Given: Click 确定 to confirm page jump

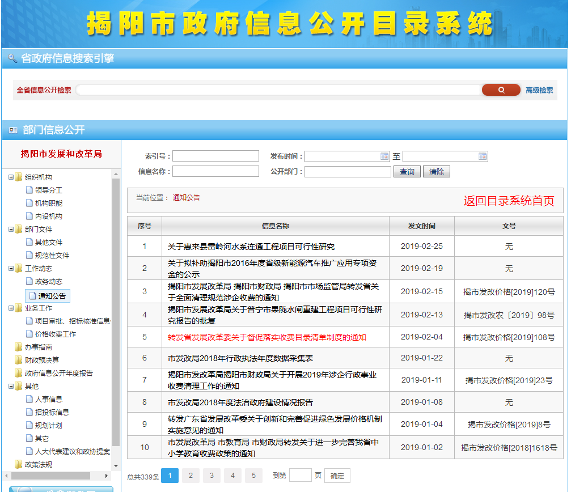Looking at the screenshot, I should pyautogui.click(x=337, y=476).
